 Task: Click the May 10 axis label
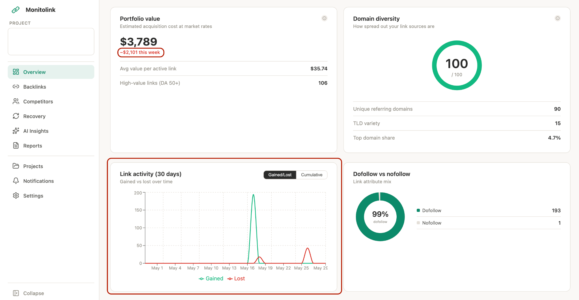point(211,268)
